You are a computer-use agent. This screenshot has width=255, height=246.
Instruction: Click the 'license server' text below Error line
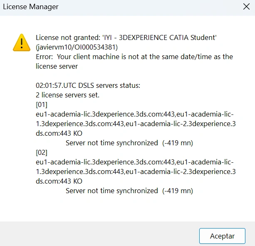(x=57, y=66)
